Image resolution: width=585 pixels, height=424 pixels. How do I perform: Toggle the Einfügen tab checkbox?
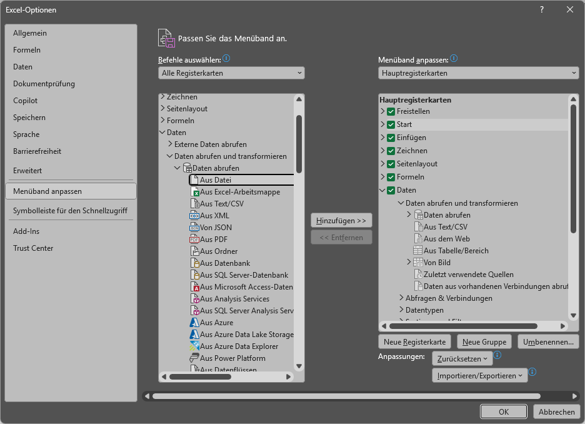(391, 138)
